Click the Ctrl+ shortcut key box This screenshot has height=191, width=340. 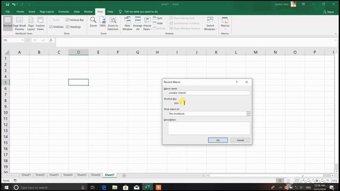coord(182,103)
